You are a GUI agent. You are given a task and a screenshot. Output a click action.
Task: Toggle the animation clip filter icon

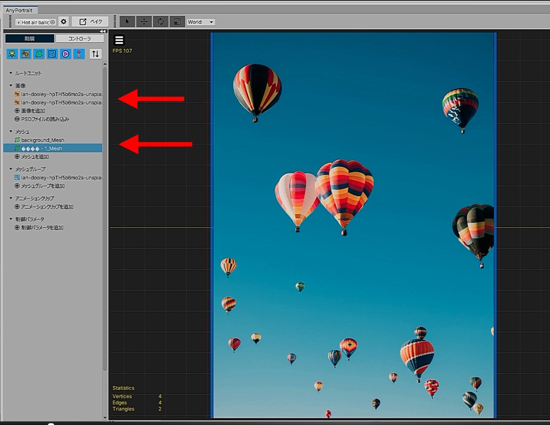tap(66, 54)
